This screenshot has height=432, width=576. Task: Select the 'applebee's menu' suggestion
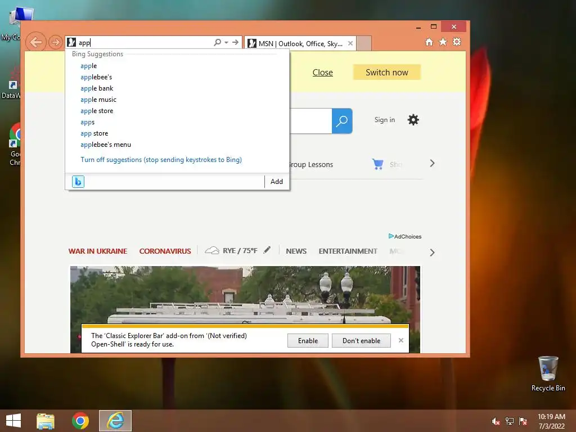(x=105, y=145)
